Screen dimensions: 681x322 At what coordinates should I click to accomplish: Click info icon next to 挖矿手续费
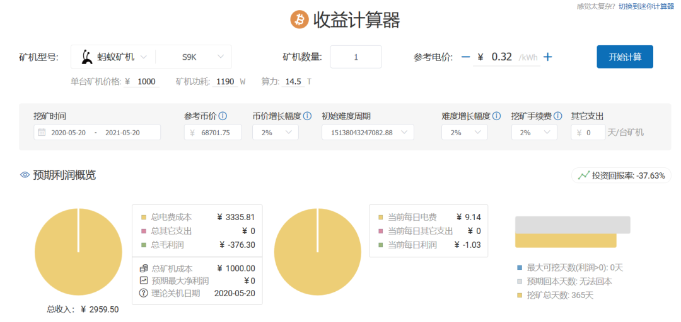click(558, 116)
